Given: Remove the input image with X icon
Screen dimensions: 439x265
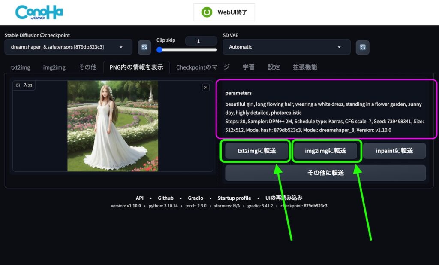Looking at the screenshot, I should point(206,88).
